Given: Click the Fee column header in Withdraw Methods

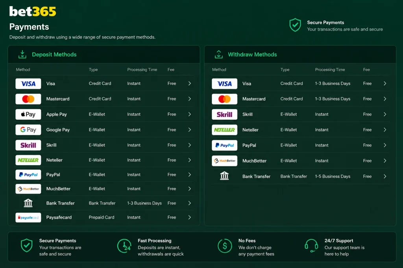Looking at the screenshot, I should coord(366,70).
